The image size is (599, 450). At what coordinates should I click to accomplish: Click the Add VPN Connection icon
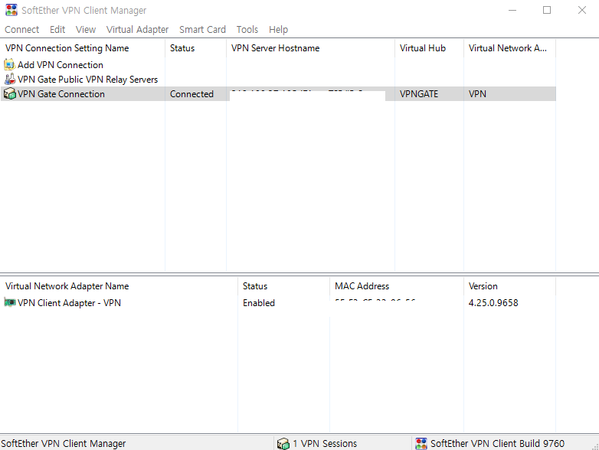pyautogui.click(x=9, y=64)
